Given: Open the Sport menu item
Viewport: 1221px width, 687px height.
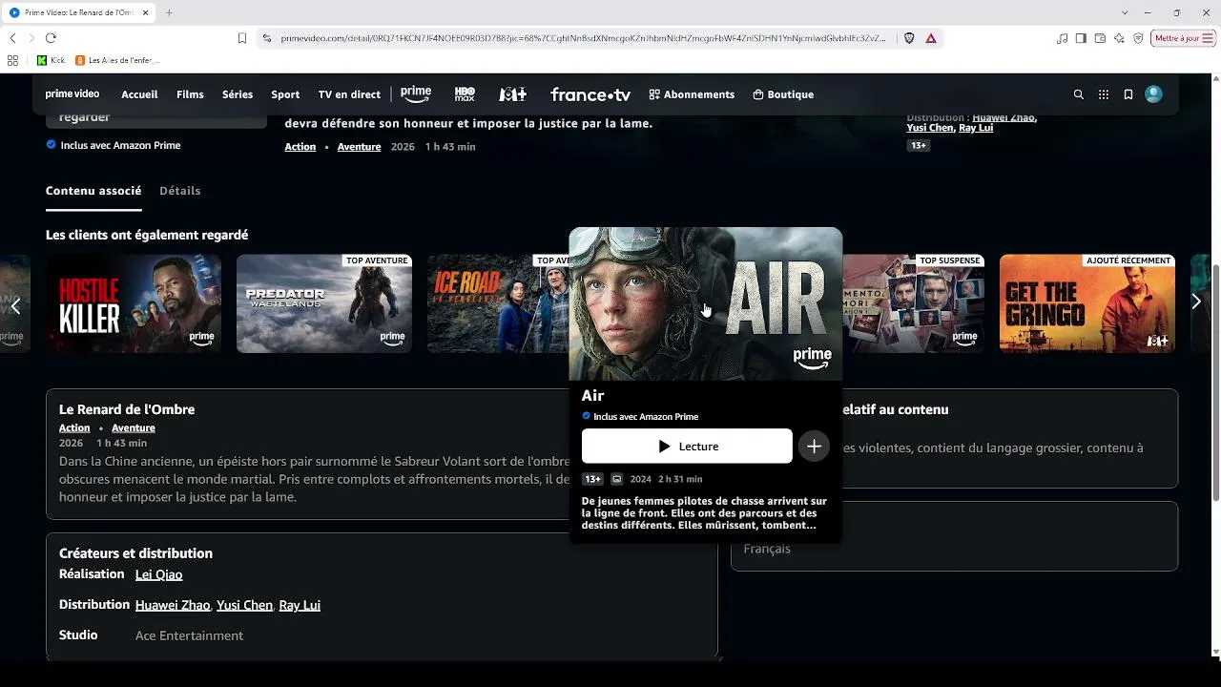Looking at the screenshot, I should [285, 94].
